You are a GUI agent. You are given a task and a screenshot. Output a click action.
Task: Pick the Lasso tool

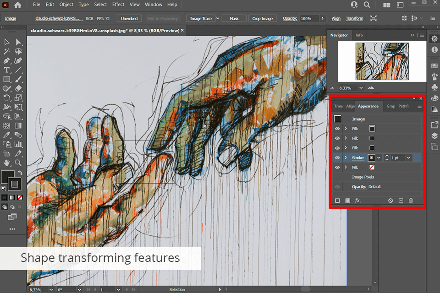point(18,51)
